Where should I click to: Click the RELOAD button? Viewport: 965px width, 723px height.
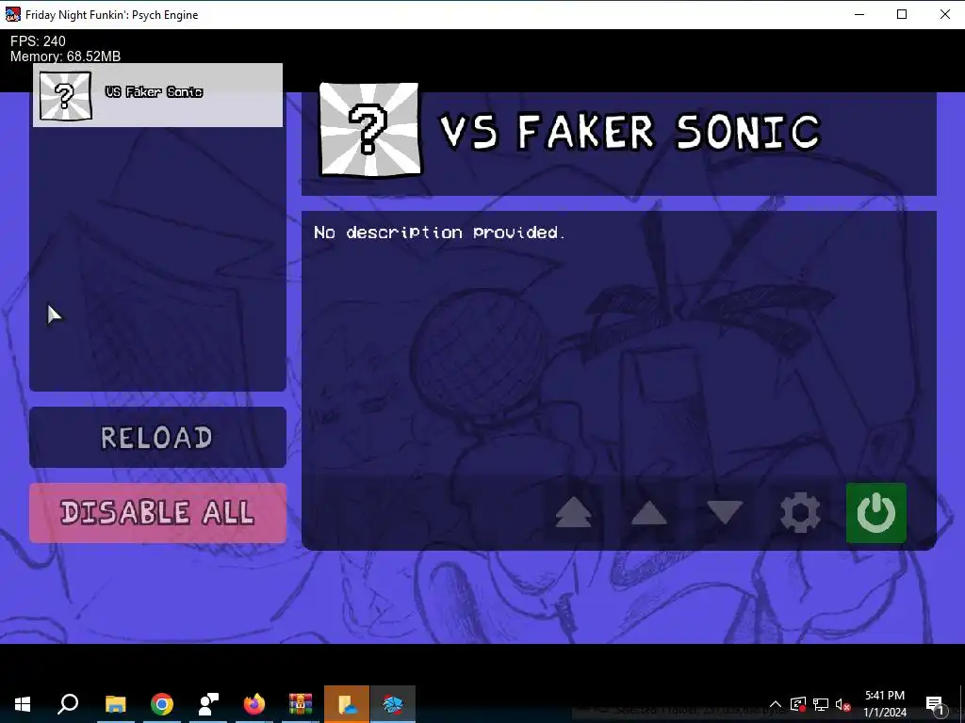[157, 437]
